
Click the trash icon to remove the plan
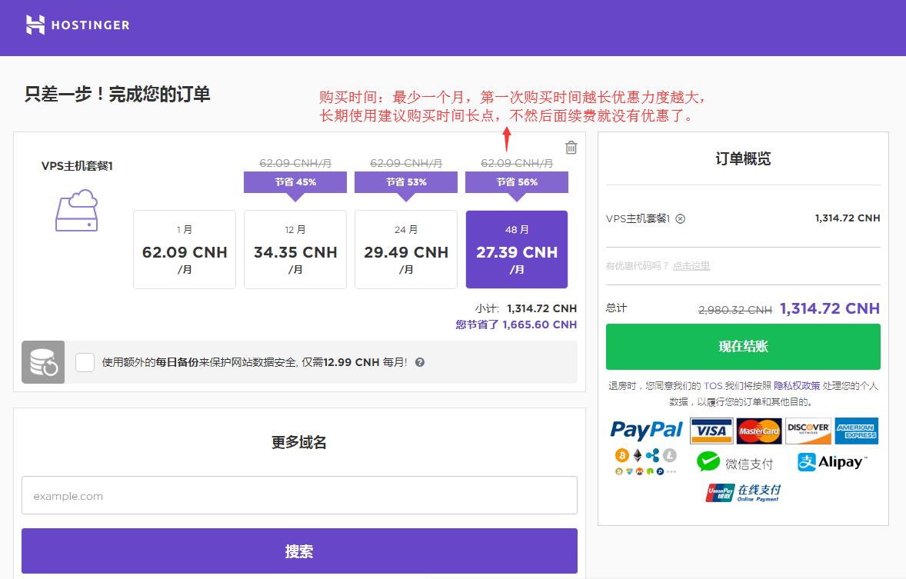pyautogui.click(x=571, y=148)
